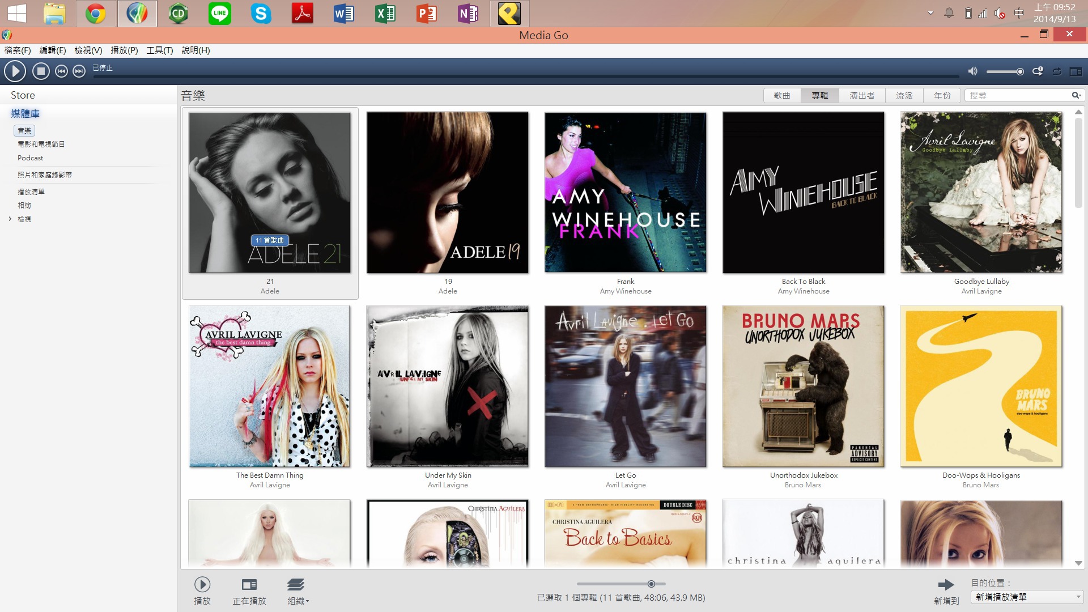Select 照片和家庭錄影帶 in the sidebar

(x=45, y=175)
